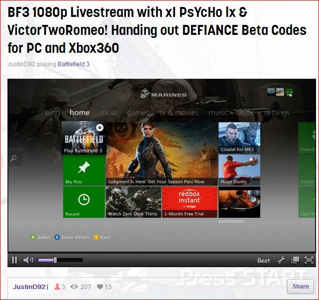Switch to the social tab
The image size is (319, 300).
pyautogui.click(x=108, y=113)
